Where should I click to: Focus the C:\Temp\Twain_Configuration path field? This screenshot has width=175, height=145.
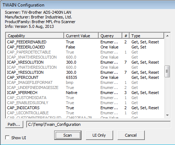(98, 124)
